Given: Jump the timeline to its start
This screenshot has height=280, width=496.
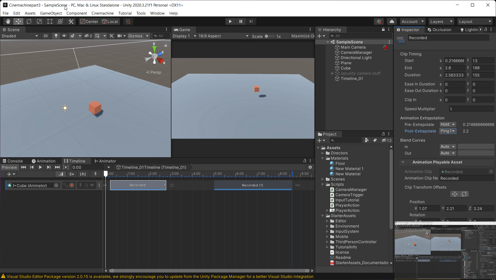Looking at the screenshot, I should [x=23, y=167].
